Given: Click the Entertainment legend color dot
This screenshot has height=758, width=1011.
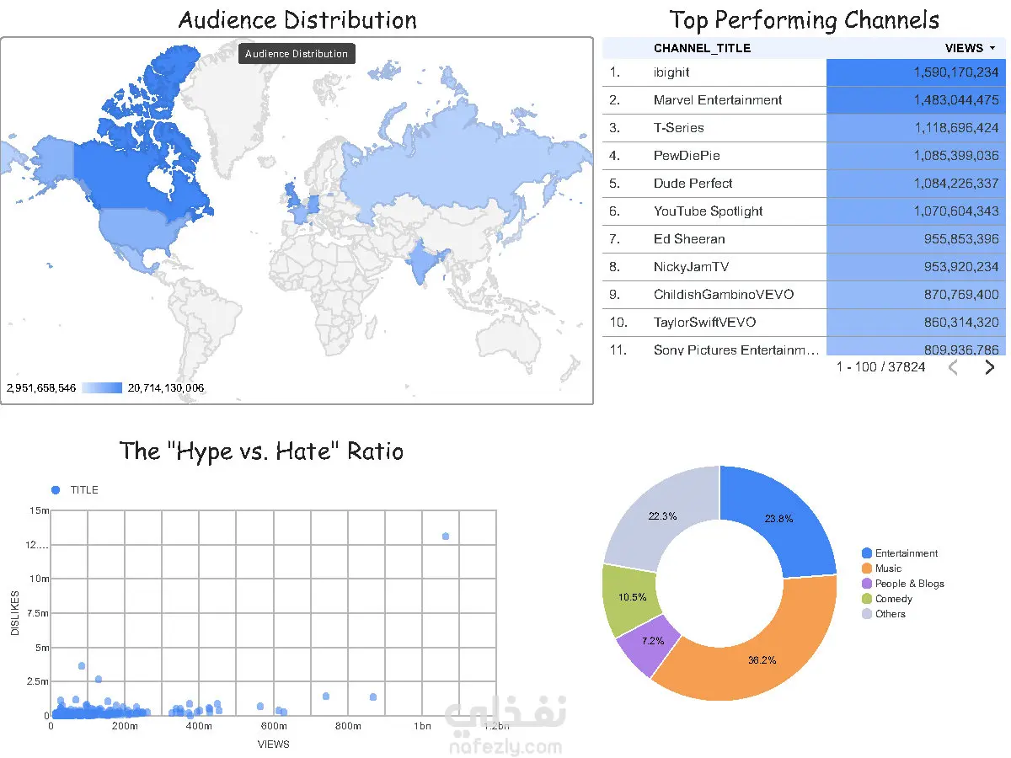Looking at the screenshot, I should (x=867, y=553).
